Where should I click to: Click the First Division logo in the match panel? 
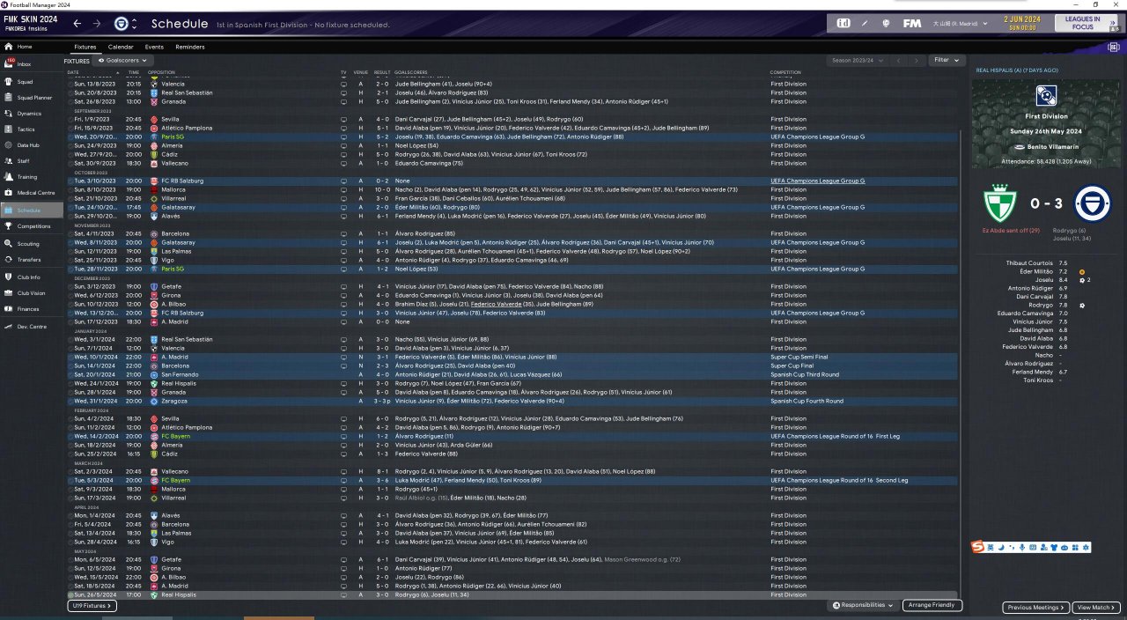click(1047, 94)
